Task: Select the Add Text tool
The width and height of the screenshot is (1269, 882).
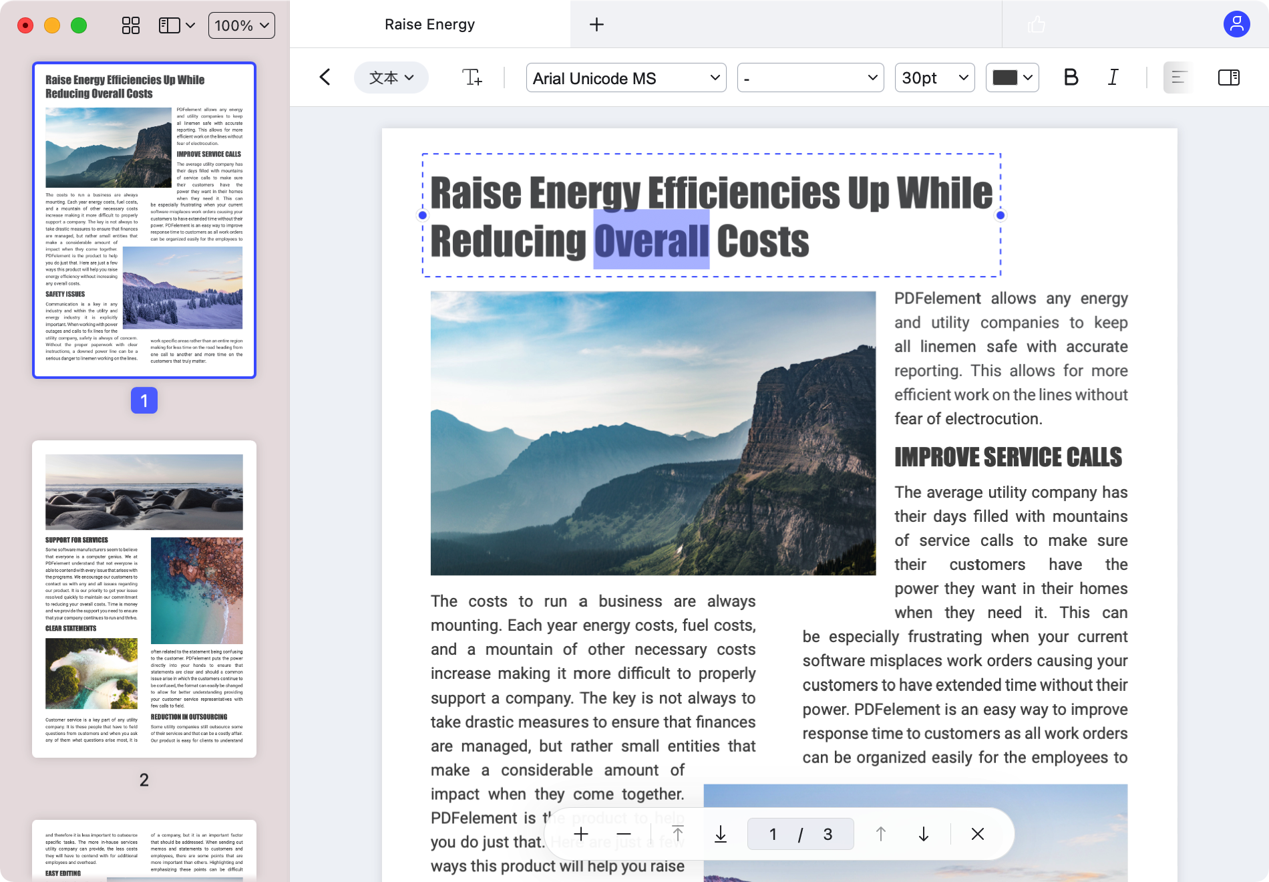Action: [x=472, y=78]
